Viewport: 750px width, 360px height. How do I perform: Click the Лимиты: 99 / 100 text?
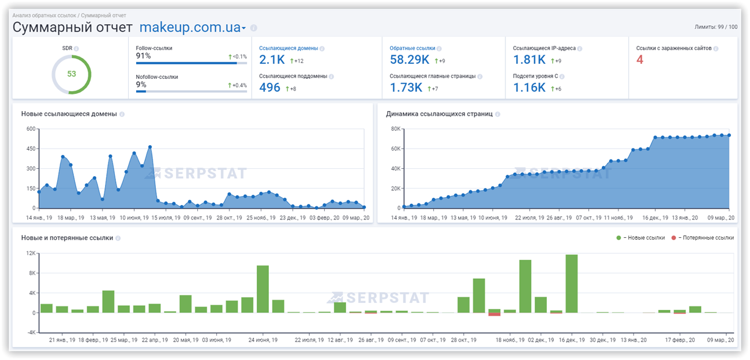pyautogui.click(x=717, y=27)
